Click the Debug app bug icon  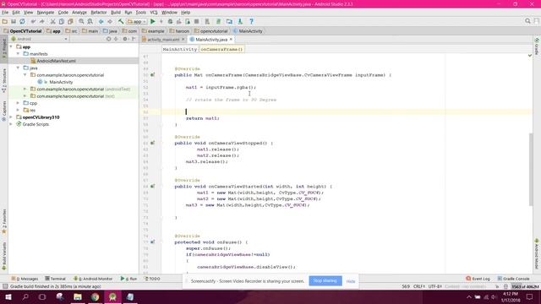(170, 21)
